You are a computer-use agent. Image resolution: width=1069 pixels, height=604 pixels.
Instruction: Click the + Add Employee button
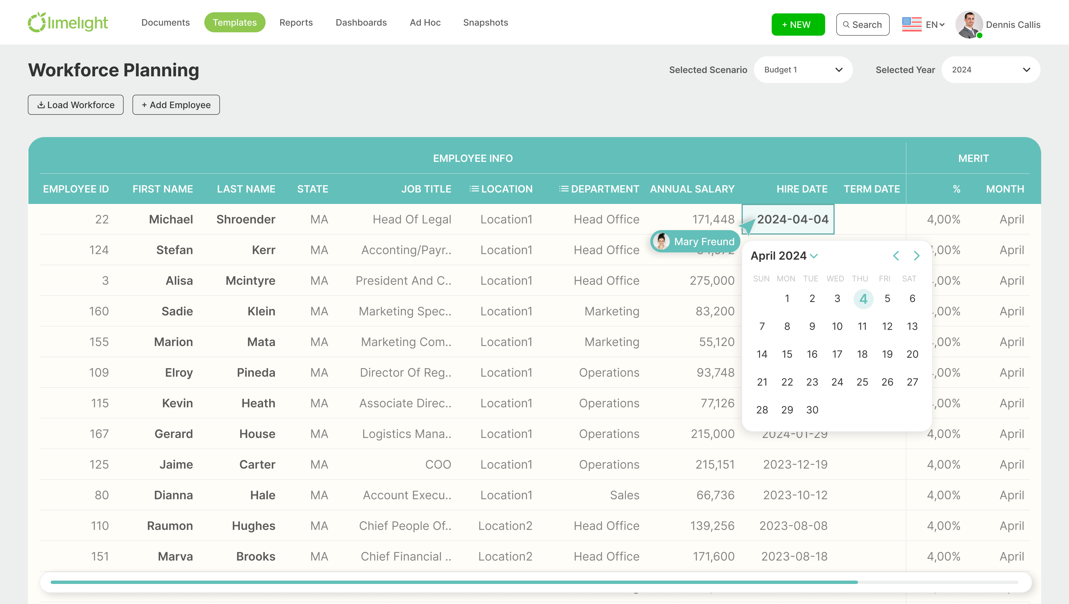point(176,105)
